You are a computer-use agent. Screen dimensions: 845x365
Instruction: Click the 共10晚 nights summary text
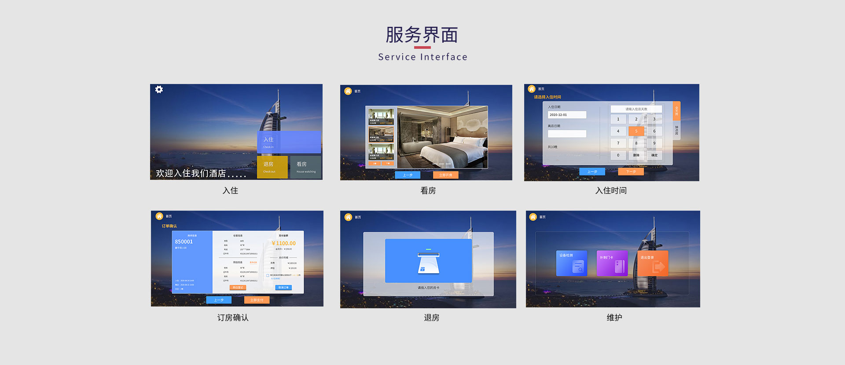click(552, 147)
